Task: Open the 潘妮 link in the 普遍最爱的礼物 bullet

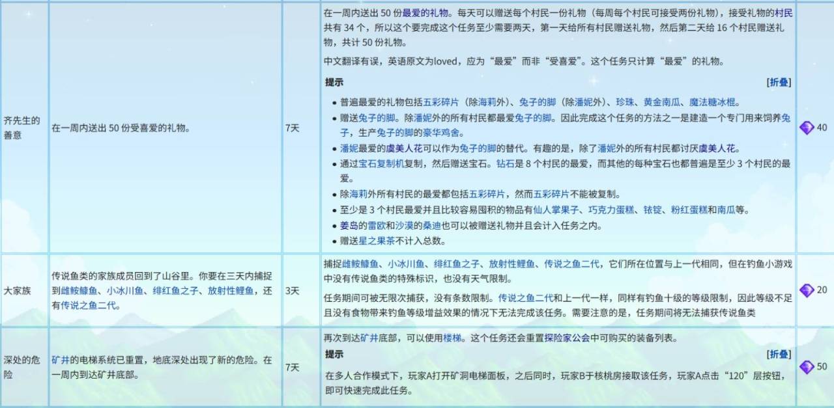Action: pos(583,102)
